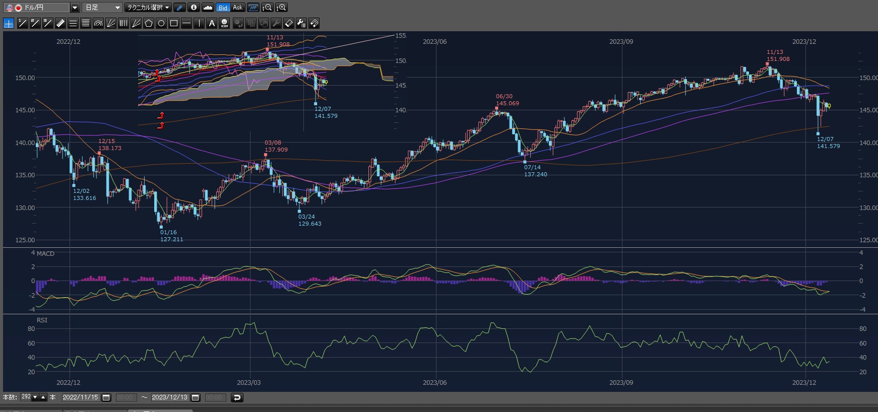
Task: Switch price display to Bid
Action: point(223,8)
